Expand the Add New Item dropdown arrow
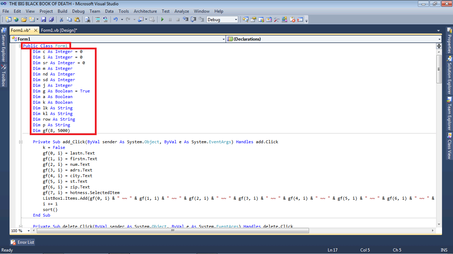Image resolution: width=453 pixels, height=254 pixels. 38,20
